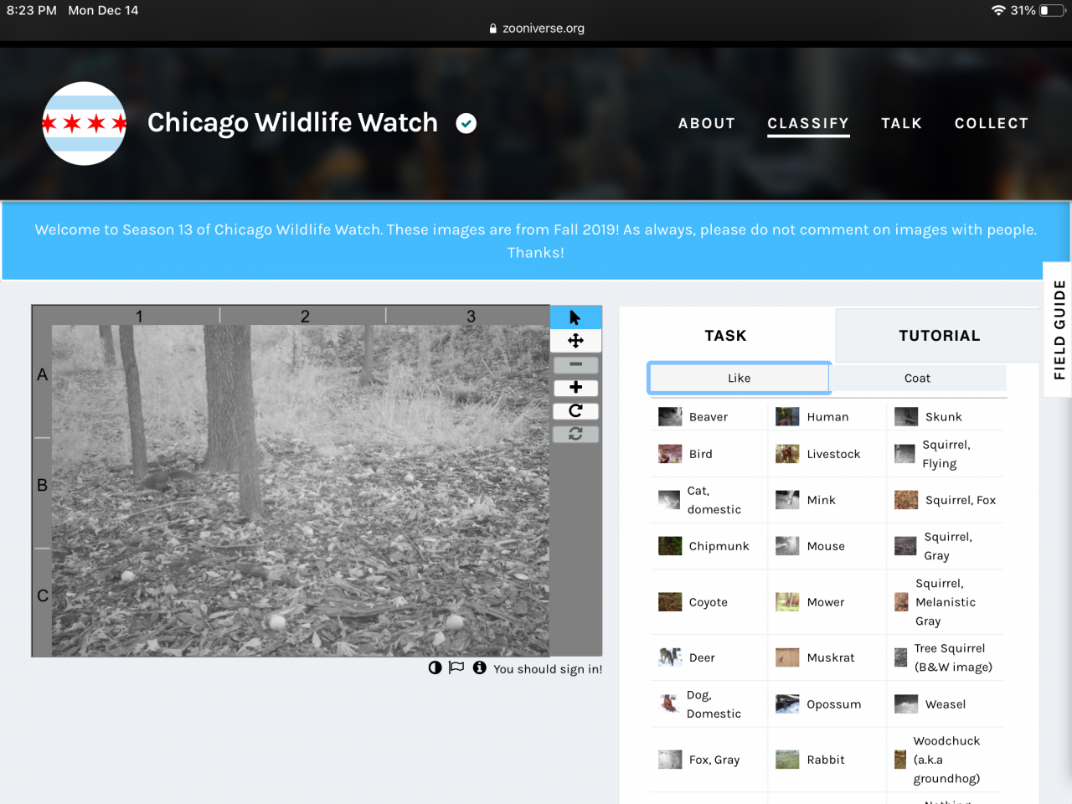1072x804 pixels.
Task: Click the 'You should sign in!' link
Action: pyautogui.click(x=548, y=668)
